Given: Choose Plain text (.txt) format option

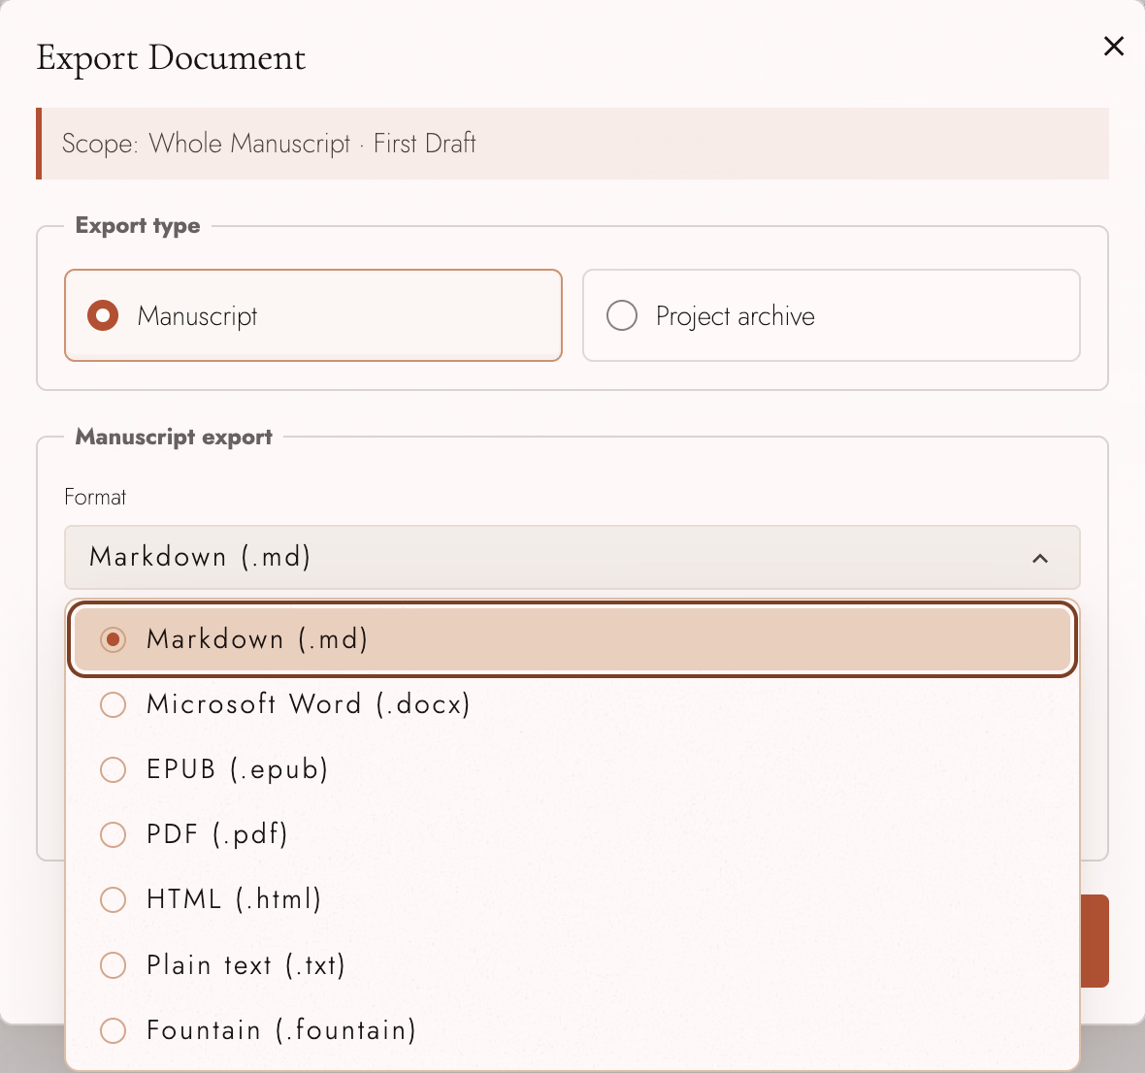Looking at the screenshot, I should (572, 965).
